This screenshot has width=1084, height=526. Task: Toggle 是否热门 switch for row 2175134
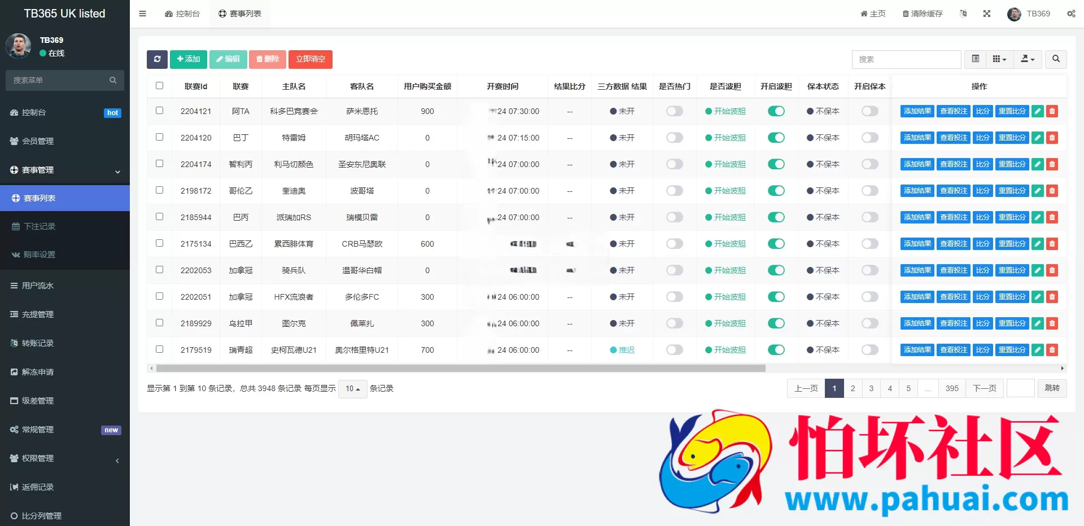tap(675, 244)
